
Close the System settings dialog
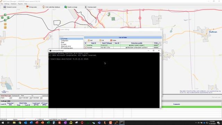[161, 30]
